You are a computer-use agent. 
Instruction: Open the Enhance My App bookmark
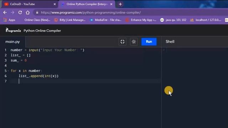(141, 20)
